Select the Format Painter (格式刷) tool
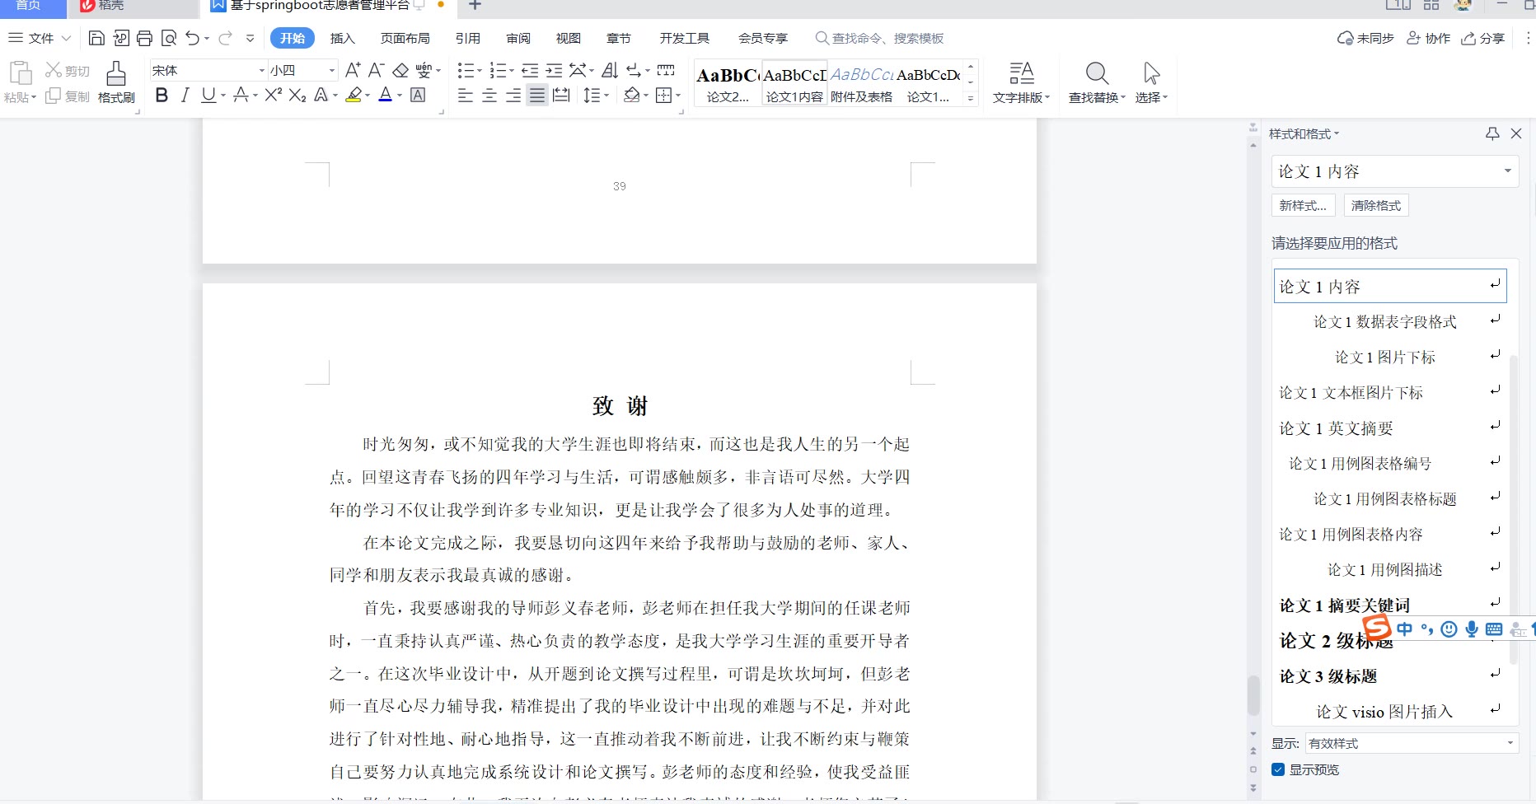Screen dimensions: 1536x804 tap(116, 82)
